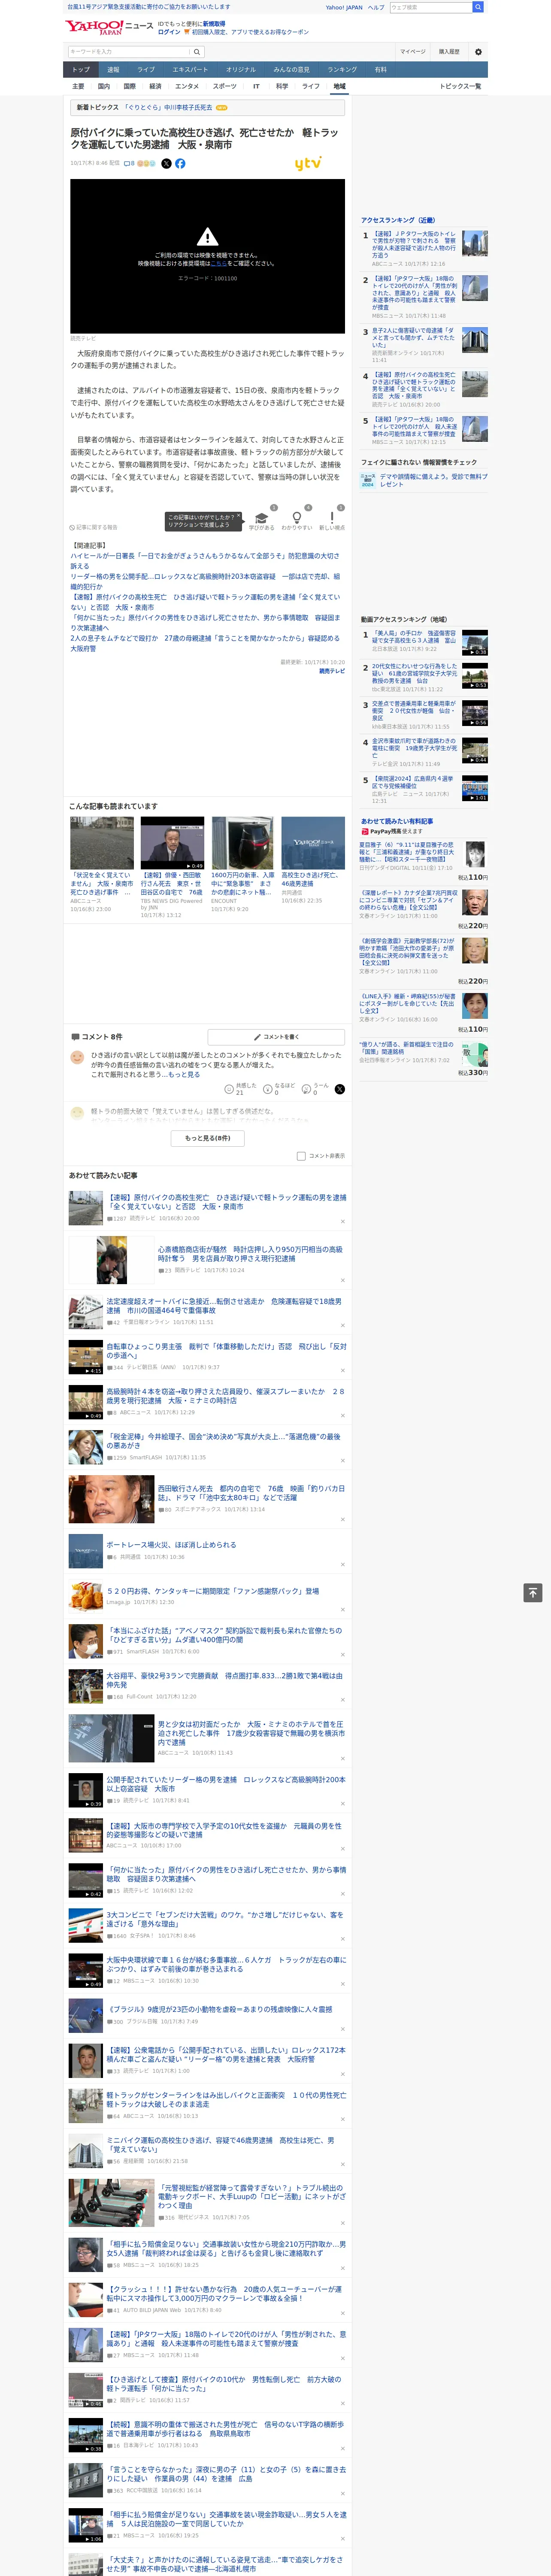The height and width of the screenshot is (2576, 551).
Task: Open related article about ハイヒールが一日署長
Action: pos(205,561)
